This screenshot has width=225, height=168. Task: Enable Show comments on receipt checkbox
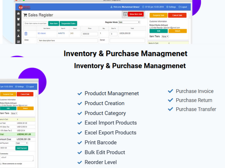tap(1, 164)
